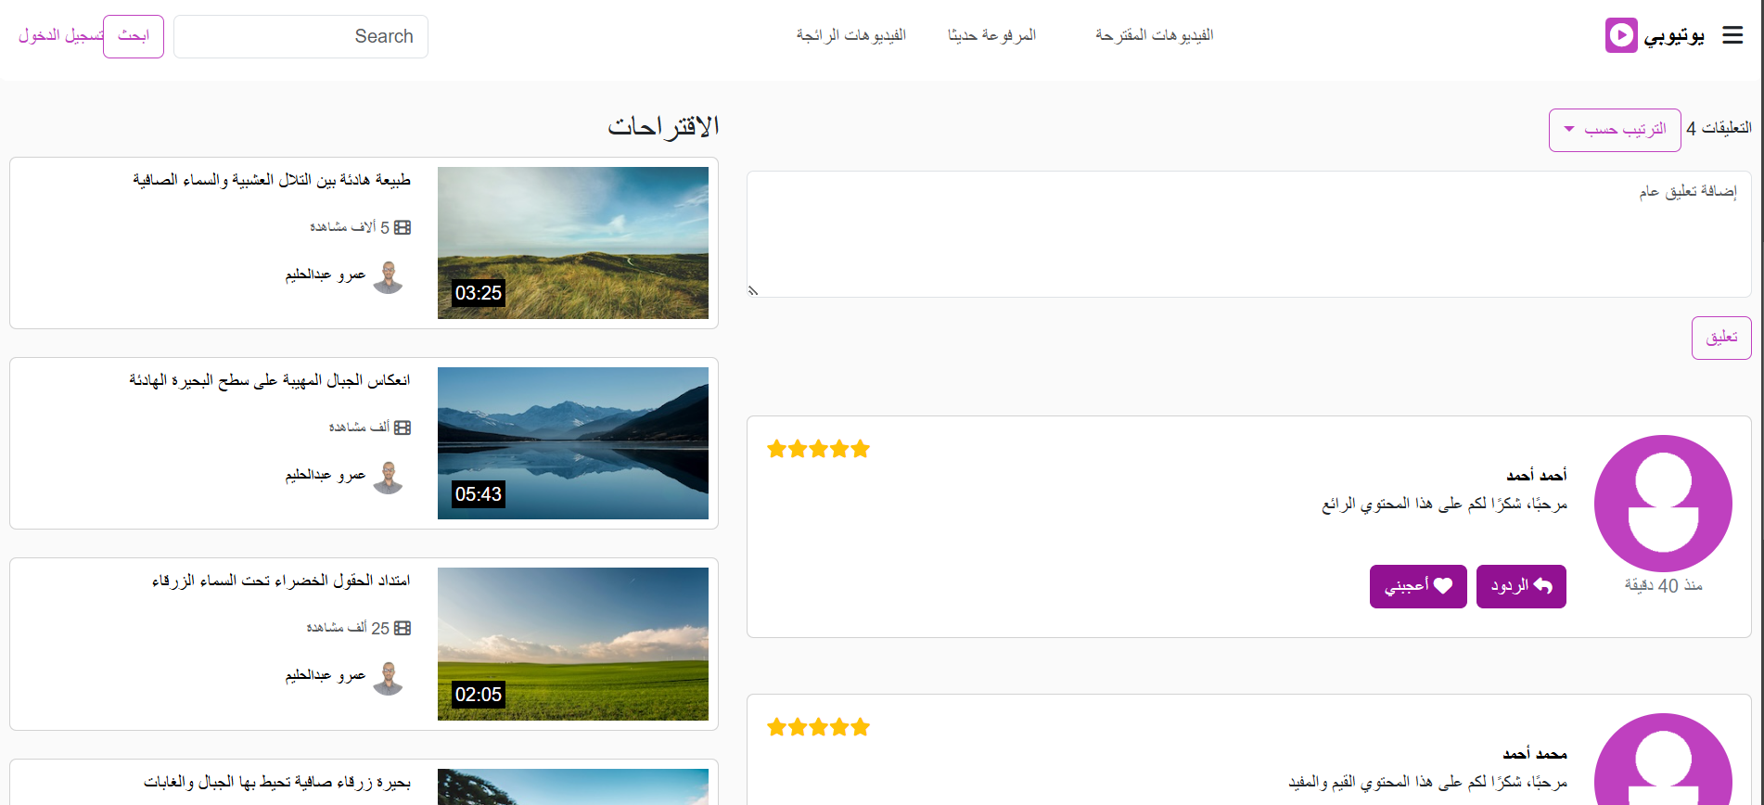Viewport: 1764px width, 805px height.
Task: Expand the الترتيب حسب sort dropdown
Action: point(1615,130)
